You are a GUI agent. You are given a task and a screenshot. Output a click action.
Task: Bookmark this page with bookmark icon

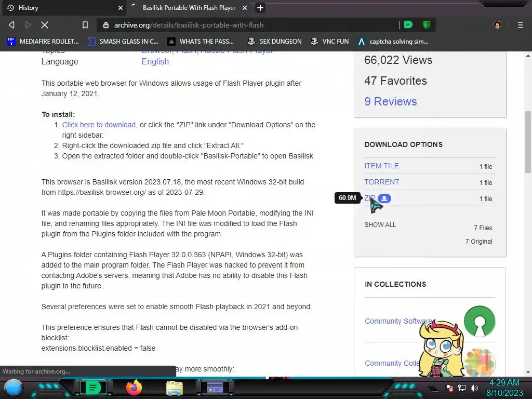tap(85, 25)
